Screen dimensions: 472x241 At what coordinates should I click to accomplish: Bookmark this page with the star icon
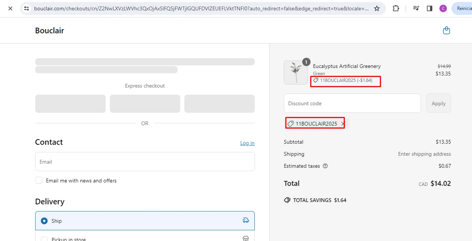tap(377, 8)
